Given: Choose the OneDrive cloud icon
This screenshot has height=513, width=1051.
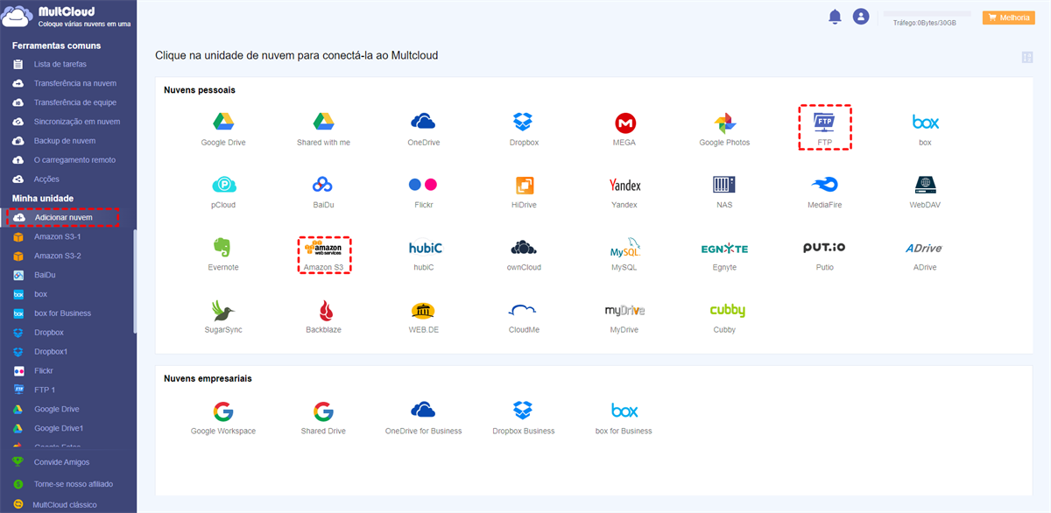Looking at the screenshot, I should [423, 122].
